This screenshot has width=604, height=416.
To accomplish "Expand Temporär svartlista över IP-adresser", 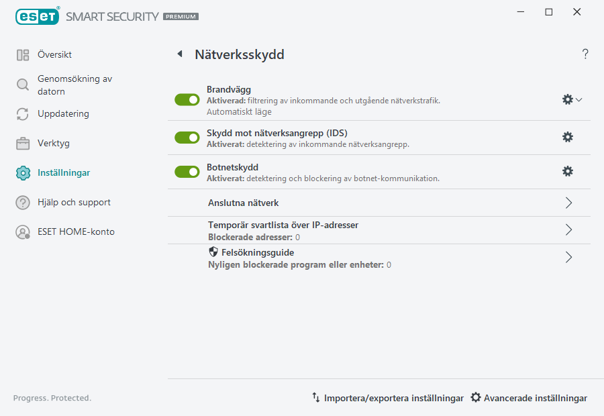I will point(568,229).
